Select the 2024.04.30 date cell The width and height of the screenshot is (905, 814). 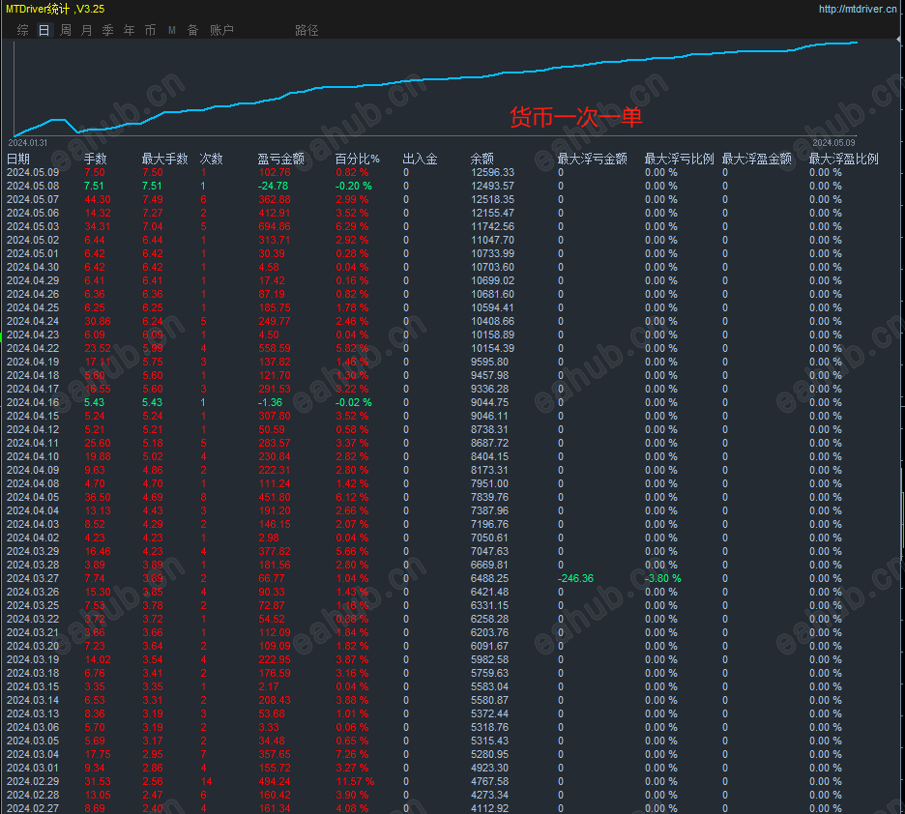33,267
